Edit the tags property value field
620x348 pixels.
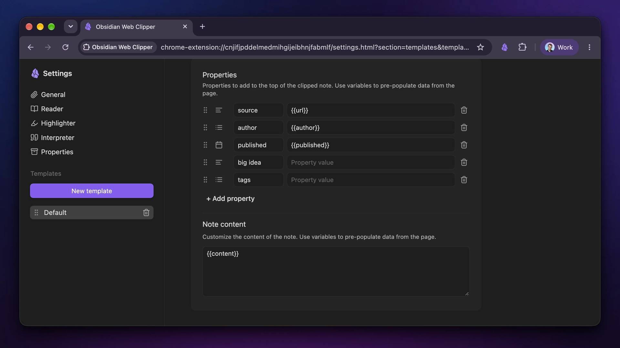pyautogui.click(x=371, y=180)
